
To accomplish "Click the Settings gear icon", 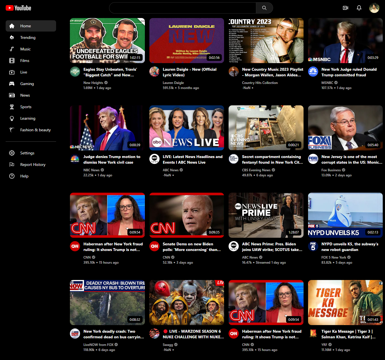I will point(12,153).
